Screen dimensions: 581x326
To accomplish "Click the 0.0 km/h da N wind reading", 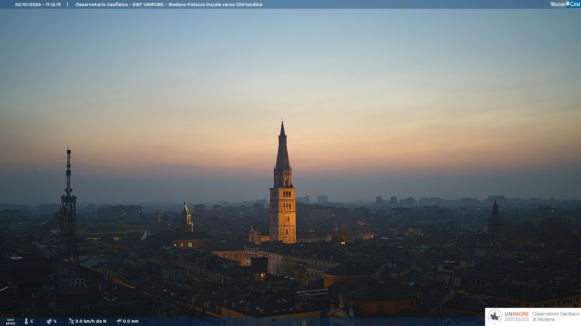I will (x=91, y=321).
